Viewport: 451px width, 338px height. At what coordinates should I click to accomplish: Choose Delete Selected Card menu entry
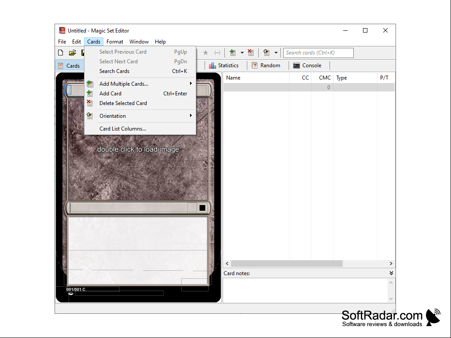pyautogui.click(x=140, y=103)
